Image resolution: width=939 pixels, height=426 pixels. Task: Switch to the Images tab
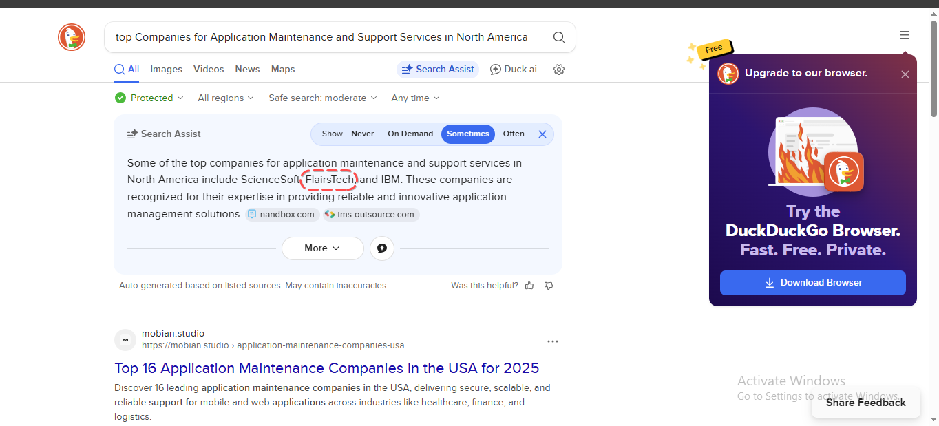point(166,70)
